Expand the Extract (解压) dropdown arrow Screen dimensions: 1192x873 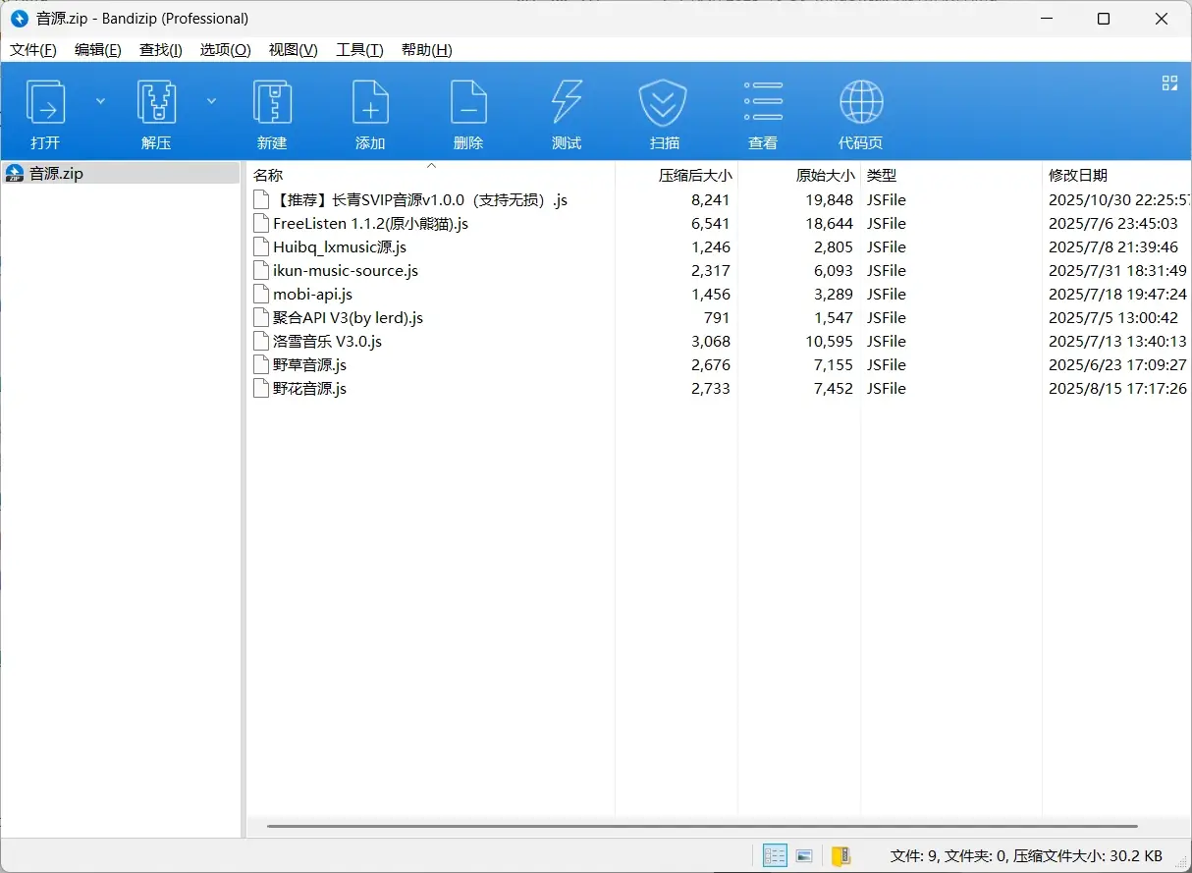pos(211,100)
